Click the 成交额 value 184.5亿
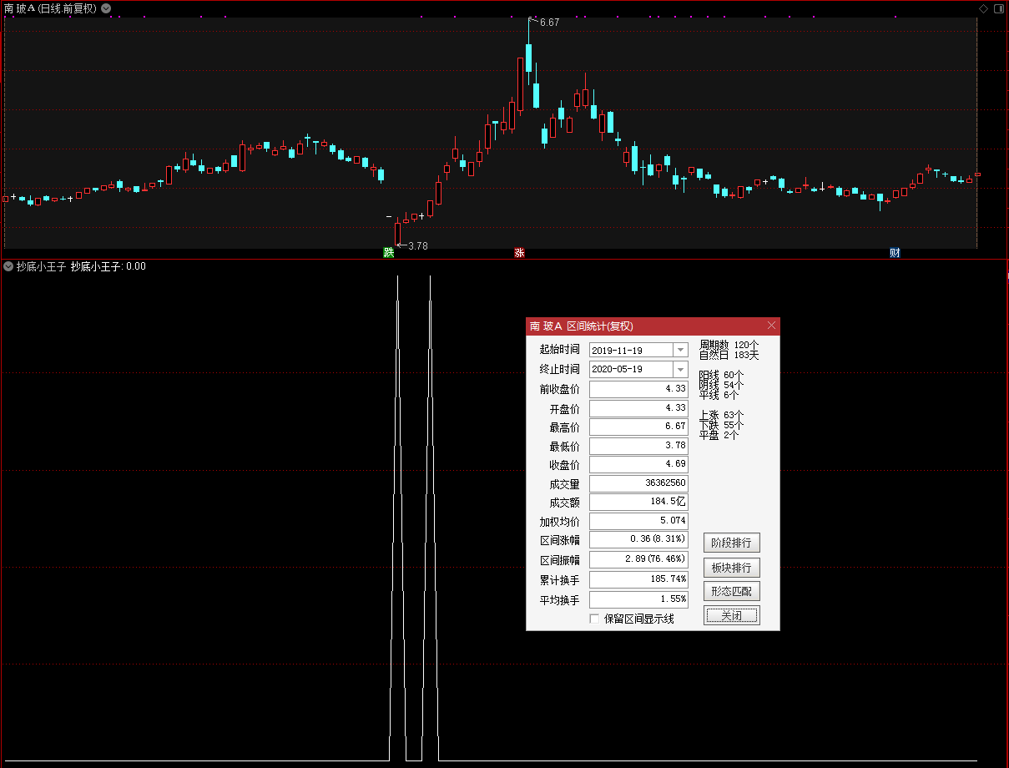 click(638, 503)
